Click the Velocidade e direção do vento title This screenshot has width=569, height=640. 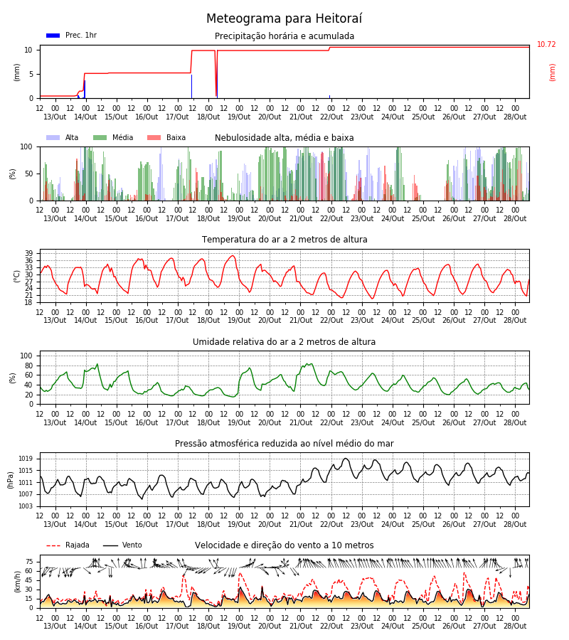[284, 545]
